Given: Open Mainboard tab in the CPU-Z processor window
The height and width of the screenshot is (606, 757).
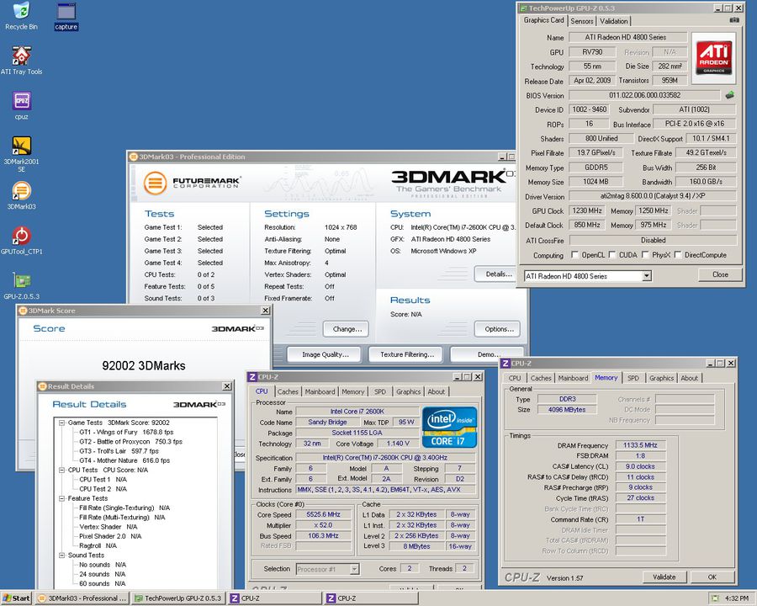Looking at the screenshot, I should [320, 392].
